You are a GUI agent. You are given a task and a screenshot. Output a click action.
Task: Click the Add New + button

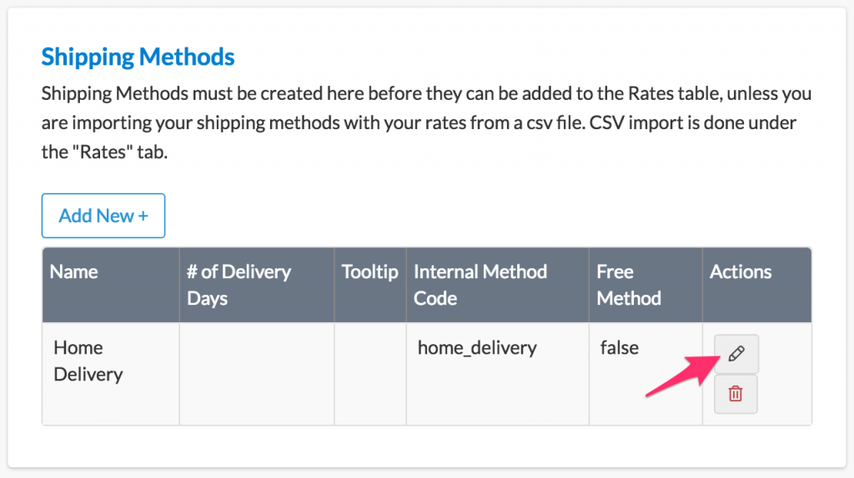point(103,216)
